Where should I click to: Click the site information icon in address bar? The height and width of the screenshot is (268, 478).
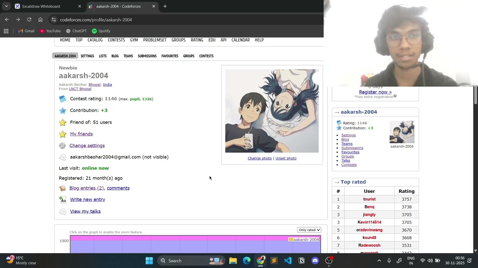pos(54,20)
